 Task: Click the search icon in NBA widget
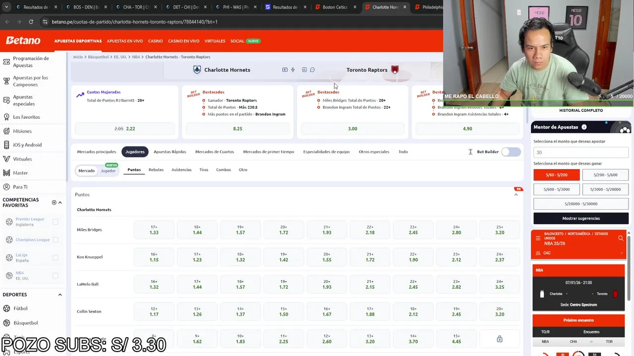tap(621, 238)
